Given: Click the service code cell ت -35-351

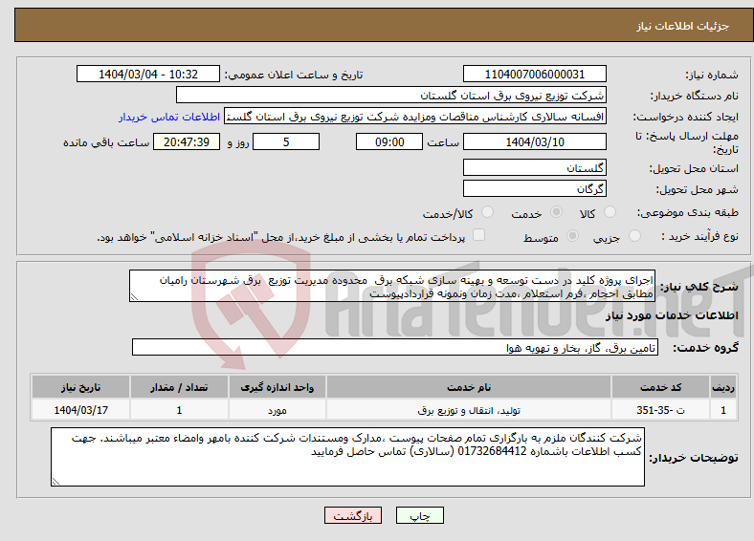Looking at the screenshot, I should (x=661, y=410).
